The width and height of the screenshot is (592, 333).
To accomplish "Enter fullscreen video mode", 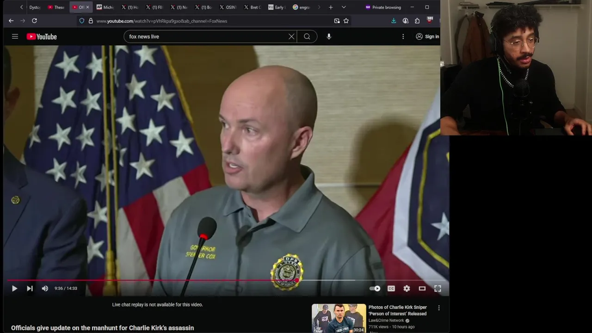I will click(x=438, y=289).
